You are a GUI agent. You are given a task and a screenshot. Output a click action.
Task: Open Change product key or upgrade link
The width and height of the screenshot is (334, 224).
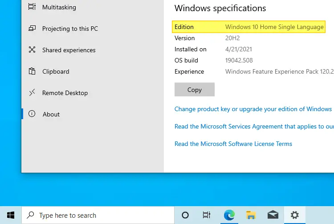click(253, 109)
